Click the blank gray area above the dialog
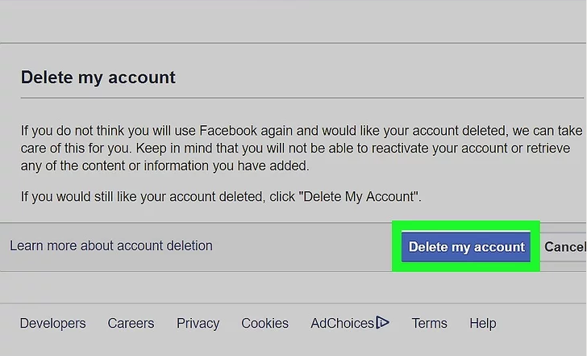The image size is (587, 356). (x=293, y=21)
